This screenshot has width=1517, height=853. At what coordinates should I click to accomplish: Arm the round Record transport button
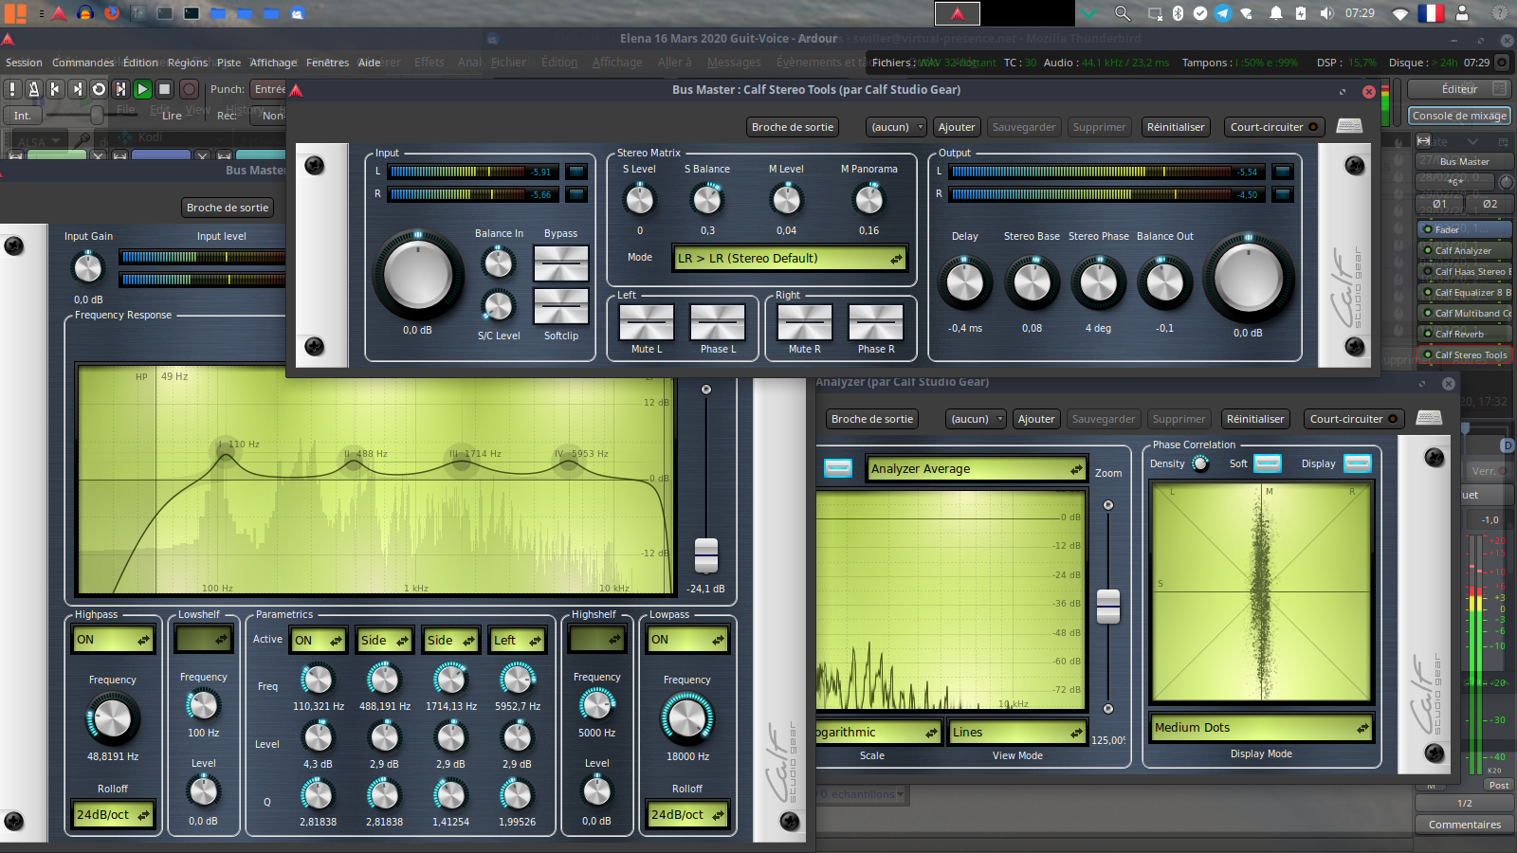point(189,89)
